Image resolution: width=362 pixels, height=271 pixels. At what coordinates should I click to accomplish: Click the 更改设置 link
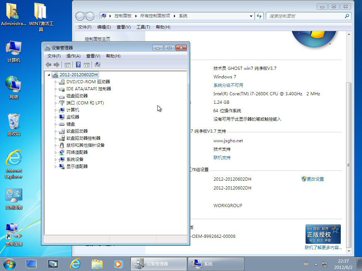[315, 179]
